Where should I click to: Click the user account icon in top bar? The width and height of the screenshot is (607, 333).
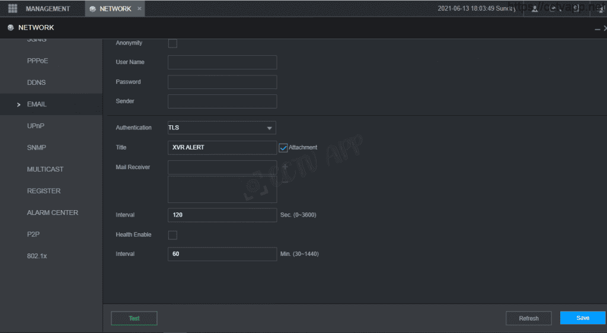click(535, 9)
